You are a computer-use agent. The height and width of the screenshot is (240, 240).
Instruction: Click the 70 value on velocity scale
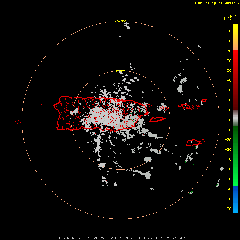[x=229, y=51]
